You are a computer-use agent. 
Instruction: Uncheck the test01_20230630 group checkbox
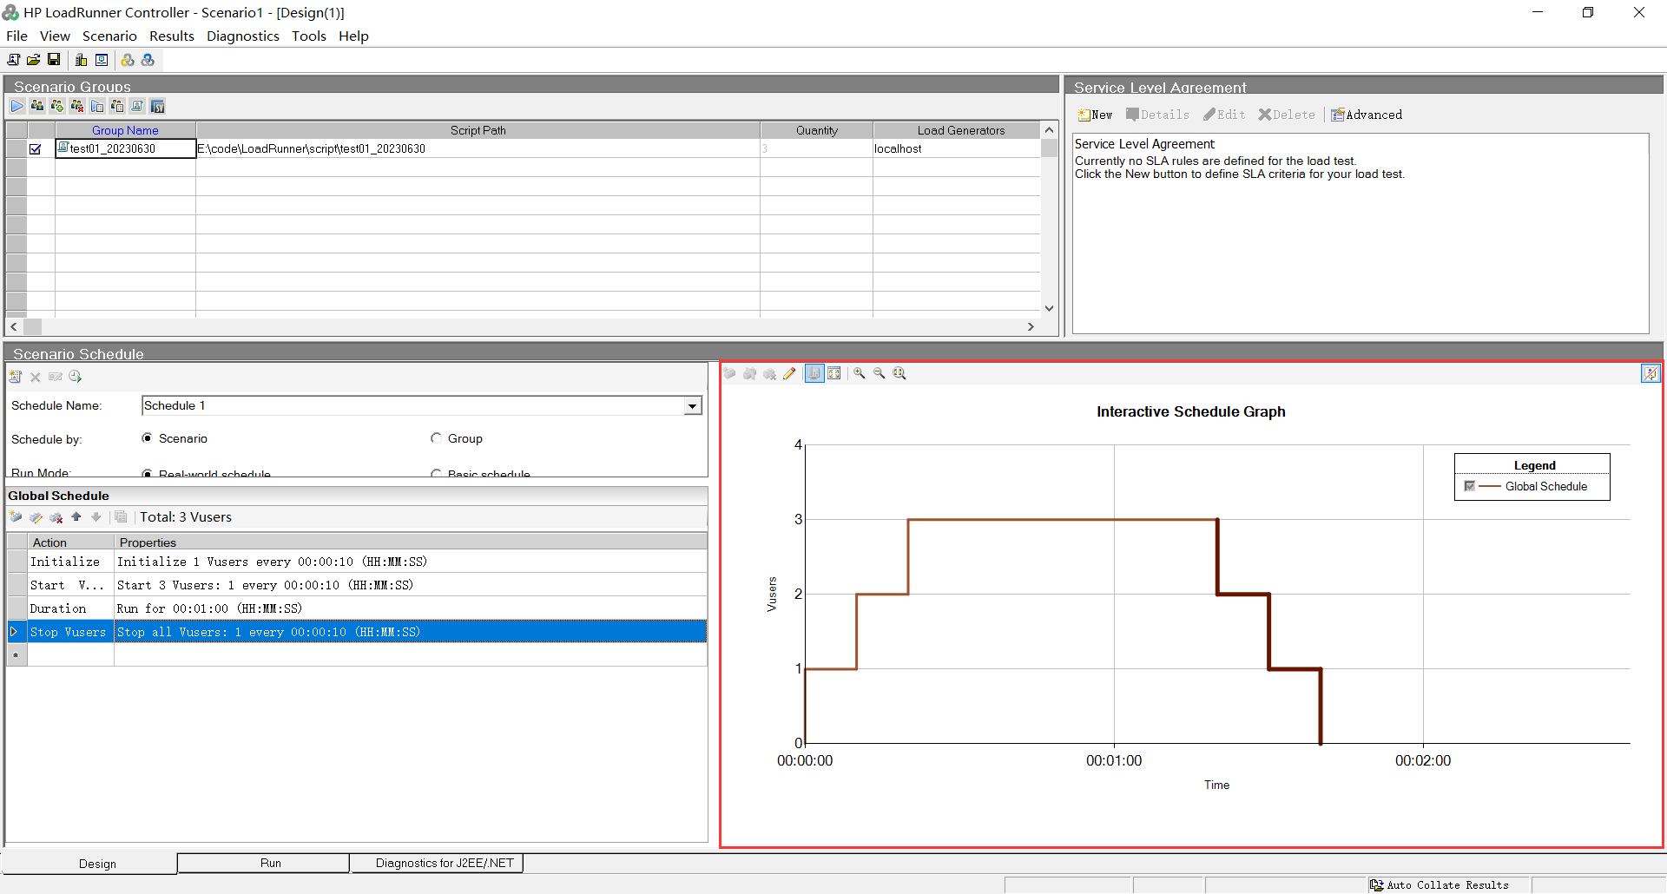pos(36,149)
